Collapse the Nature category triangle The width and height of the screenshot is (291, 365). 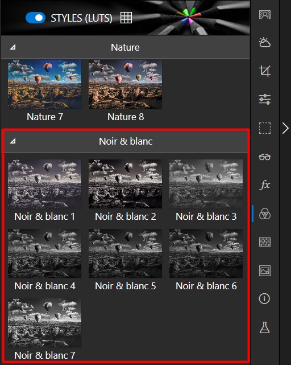[x=13, y=47]
